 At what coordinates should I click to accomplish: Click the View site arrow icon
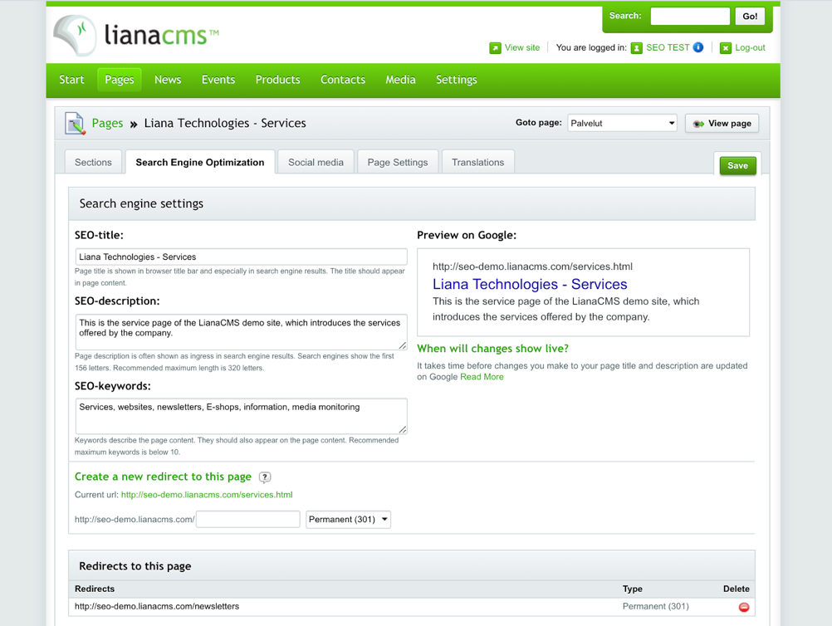(495, 48)
